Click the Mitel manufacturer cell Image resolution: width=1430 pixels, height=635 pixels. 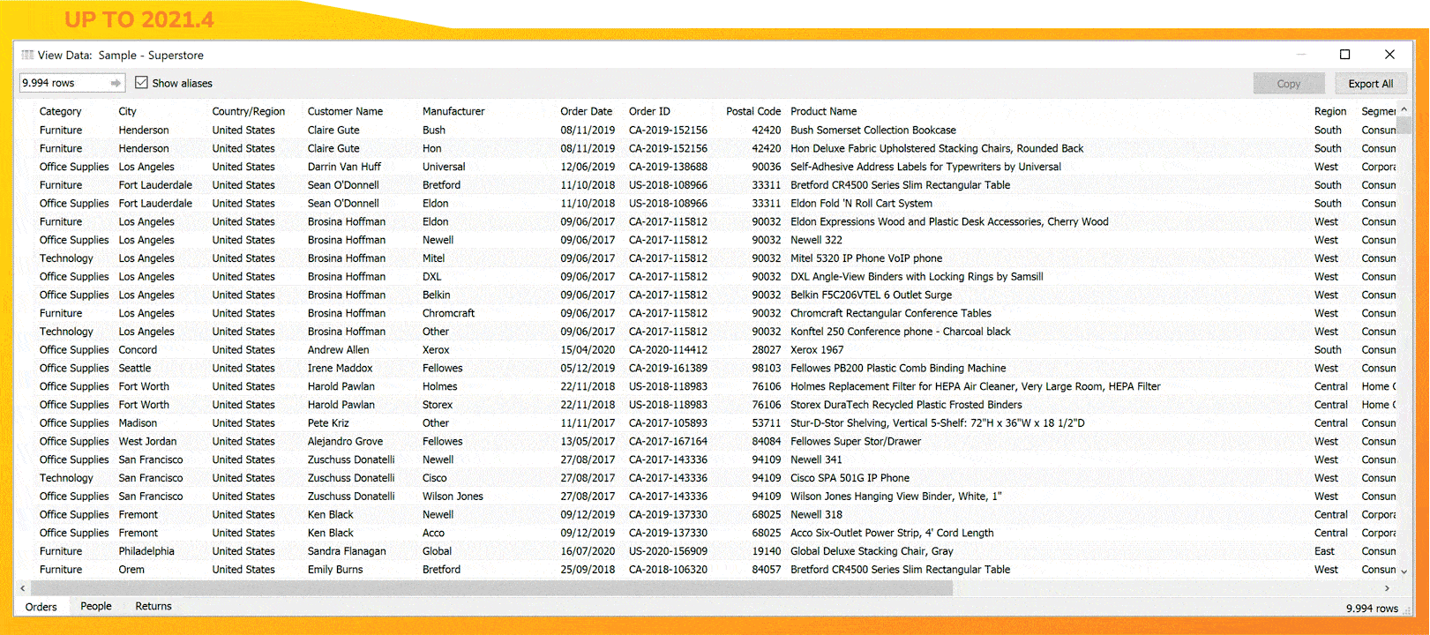(x=433, y=258)
